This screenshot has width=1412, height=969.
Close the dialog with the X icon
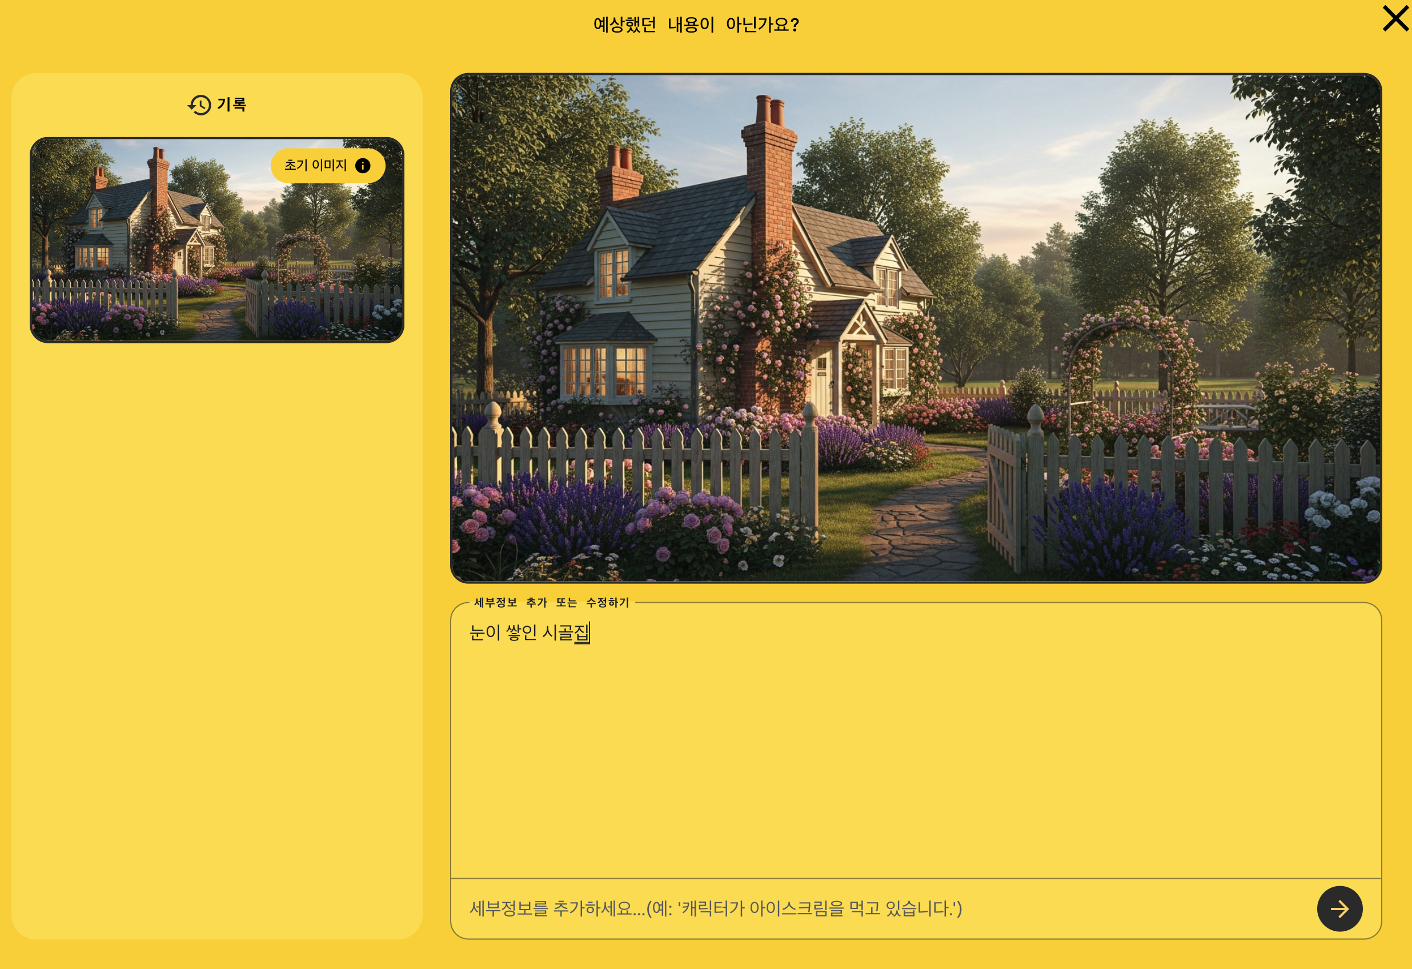tap(1395, 19)
